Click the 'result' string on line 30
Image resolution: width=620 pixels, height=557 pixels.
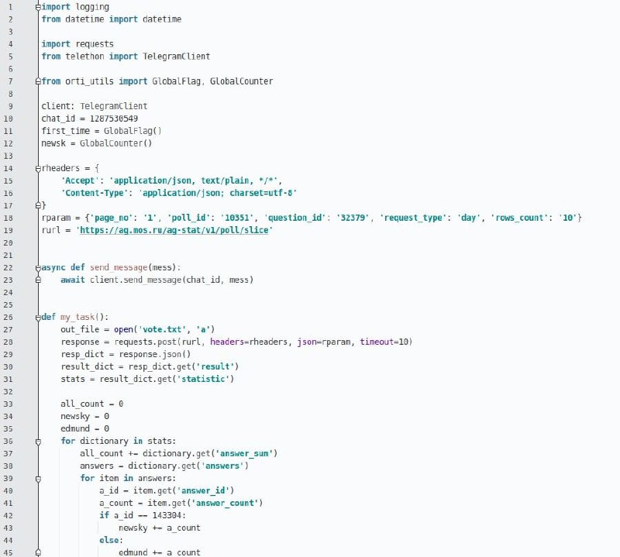pos(215,367)
